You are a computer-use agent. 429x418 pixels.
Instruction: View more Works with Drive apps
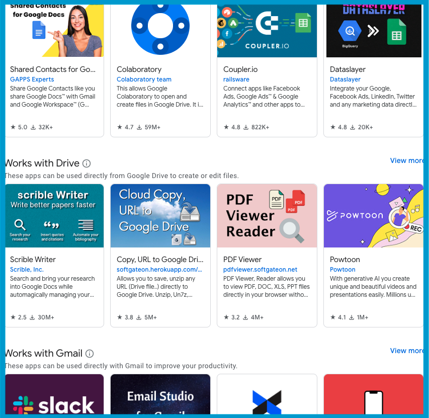tap(406, 160)
